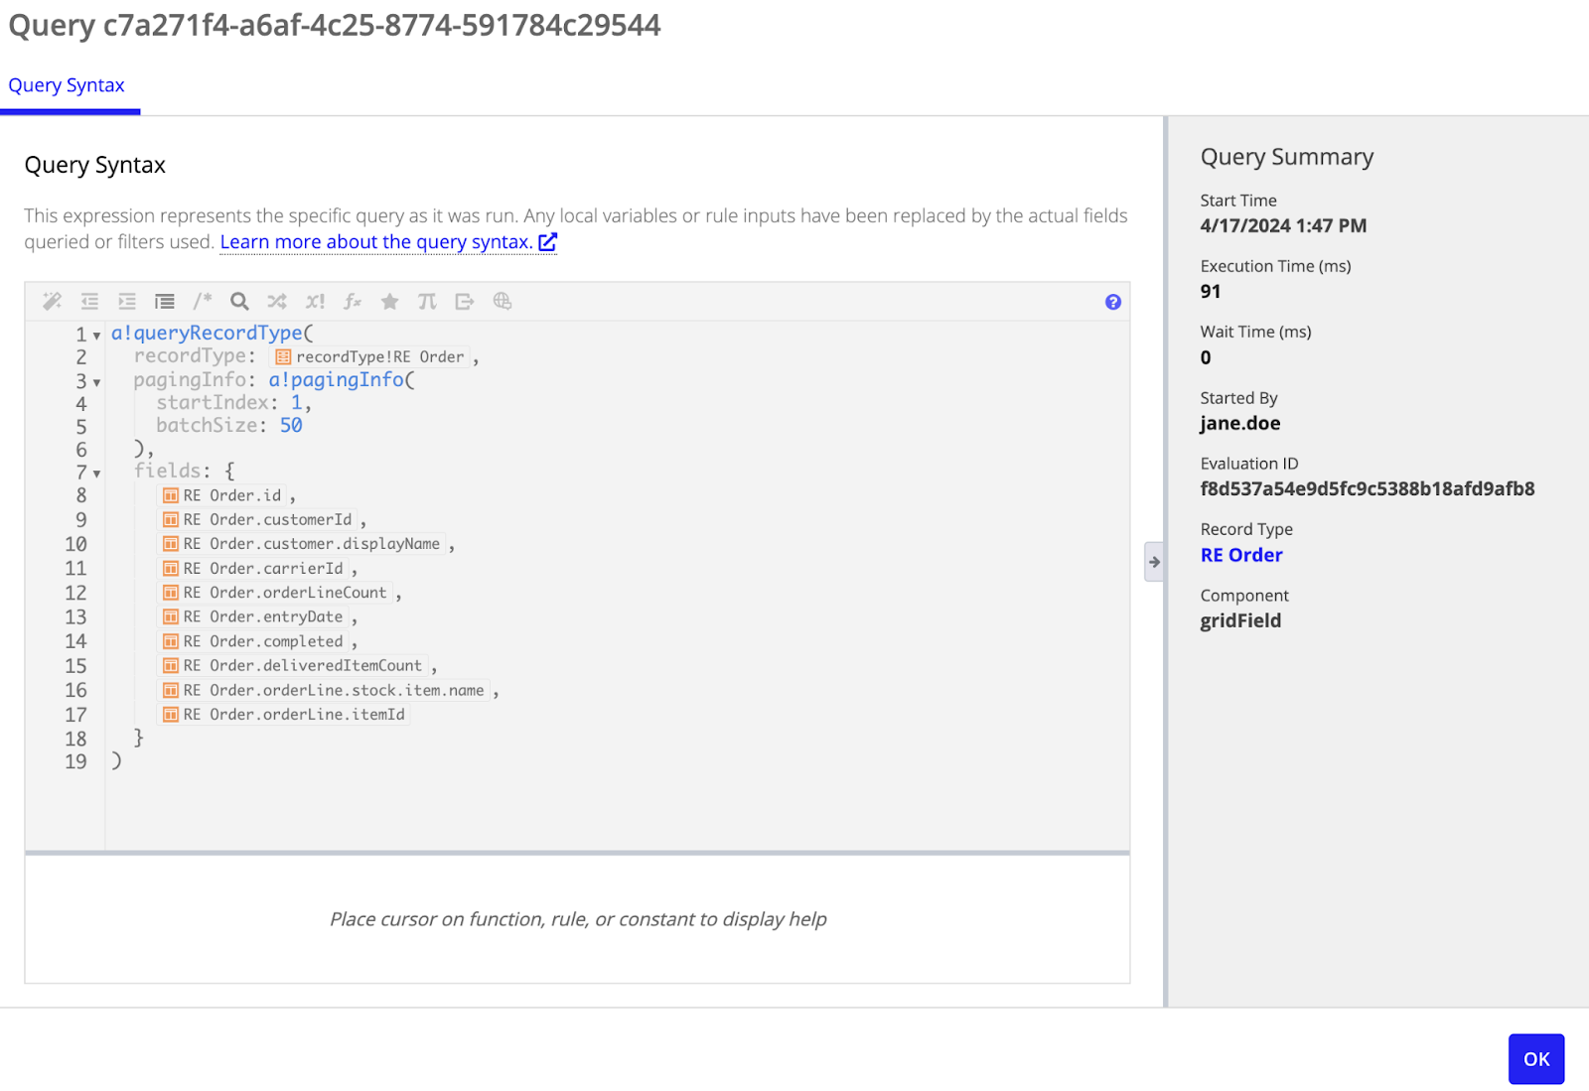Click the RE Order.customerId field chip

point(257,519)
